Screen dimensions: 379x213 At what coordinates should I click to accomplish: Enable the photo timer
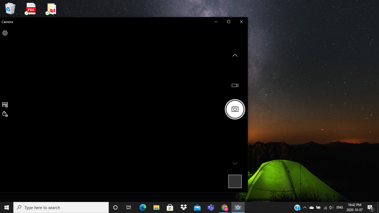(x=5, y=114)
